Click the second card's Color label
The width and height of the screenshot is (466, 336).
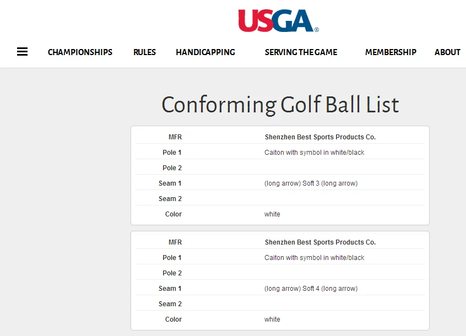[174, 319]
